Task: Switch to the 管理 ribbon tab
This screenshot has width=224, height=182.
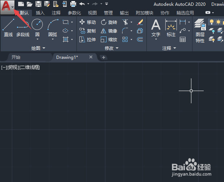Action: tap(108, 13)
